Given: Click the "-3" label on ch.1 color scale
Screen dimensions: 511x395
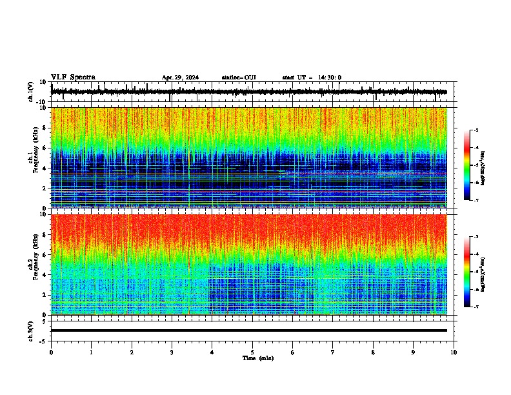Looking at the screenshot, I should click(476, 130).
